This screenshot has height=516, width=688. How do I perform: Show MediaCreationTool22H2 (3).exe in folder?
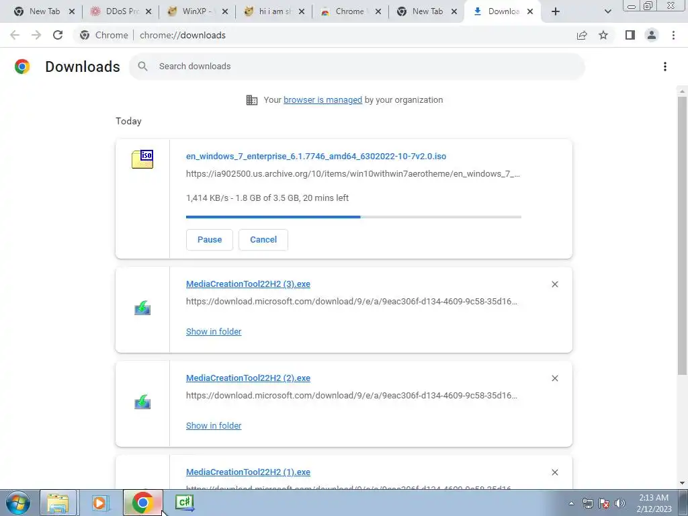tap(214, 332)
